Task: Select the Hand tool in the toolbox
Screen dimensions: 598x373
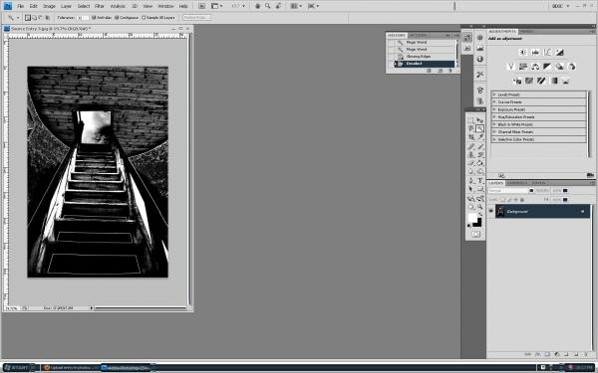Action: pos(471,207)
